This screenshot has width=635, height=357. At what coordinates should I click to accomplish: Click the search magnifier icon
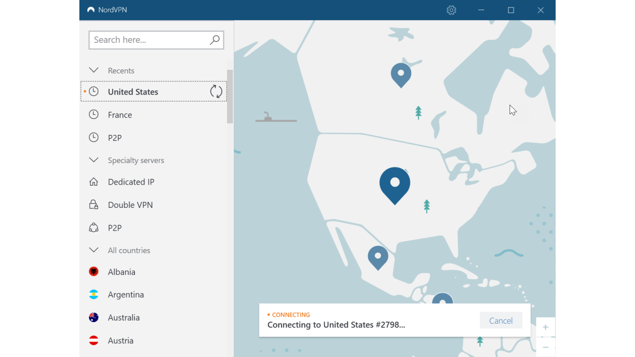click(x=214, y=40)
